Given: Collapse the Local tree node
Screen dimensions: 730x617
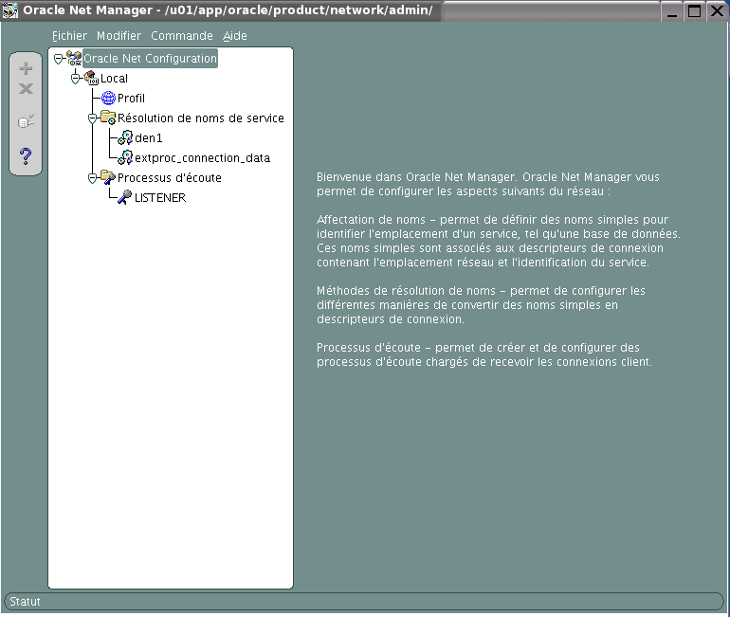Looking at the screenshot, I should pyautogui.click(x=76, y=79).
